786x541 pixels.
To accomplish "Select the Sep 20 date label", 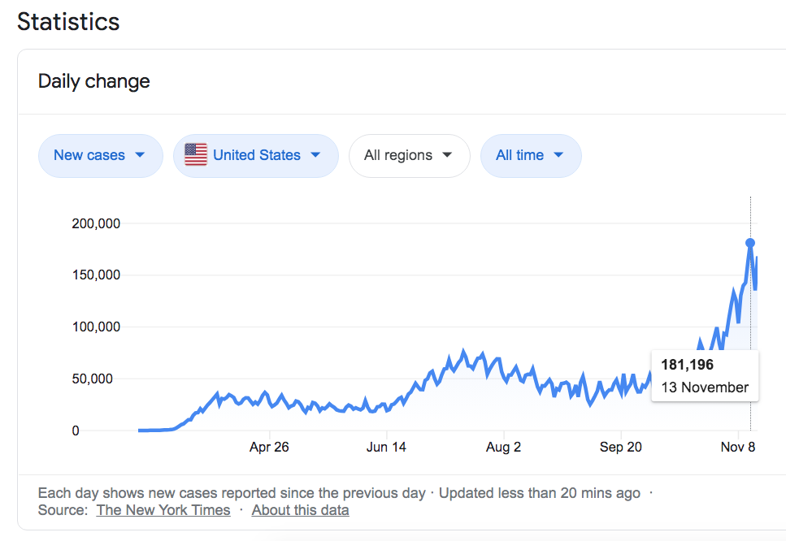I will tap(621, 447).
